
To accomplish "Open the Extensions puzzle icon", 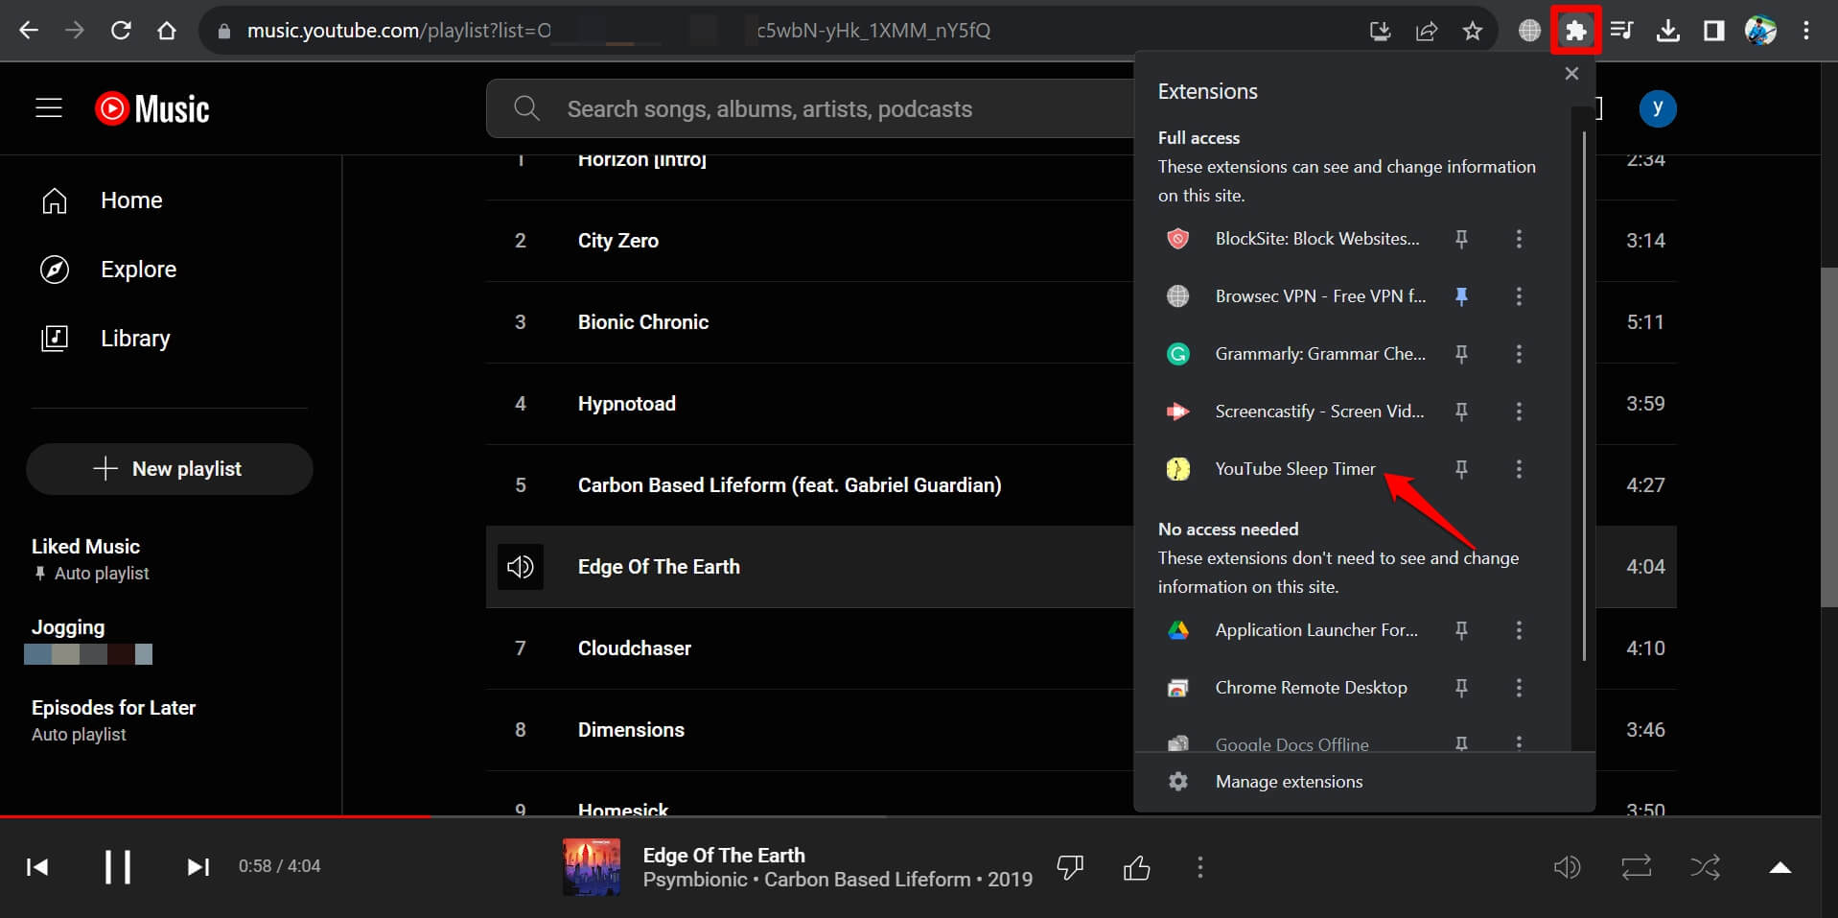I will pos(1575,31).
